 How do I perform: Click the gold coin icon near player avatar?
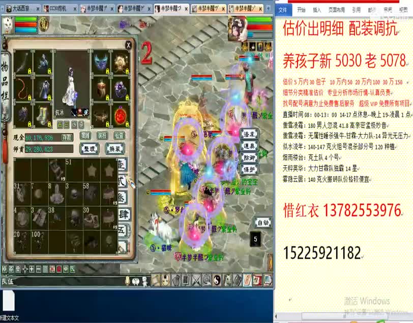click(x=44, y=24)
